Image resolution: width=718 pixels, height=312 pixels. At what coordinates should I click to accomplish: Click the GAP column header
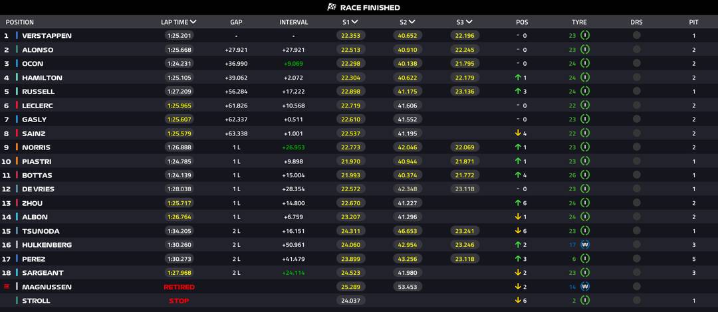236,22
